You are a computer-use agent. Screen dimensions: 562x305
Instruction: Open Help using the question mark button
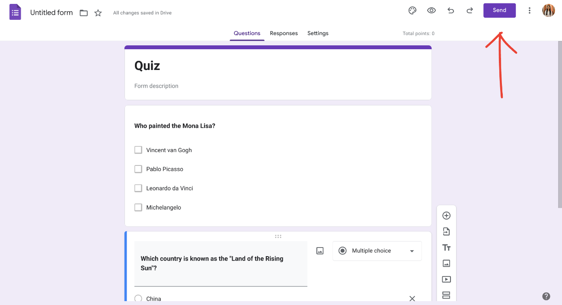(546, 296)
